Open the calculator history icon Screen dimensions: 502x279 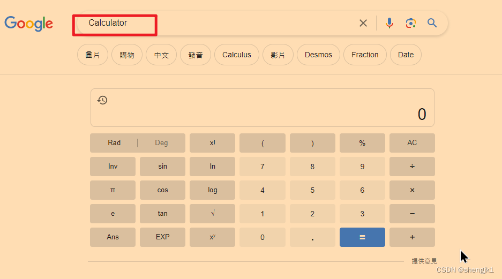click(x=102, y=100)
